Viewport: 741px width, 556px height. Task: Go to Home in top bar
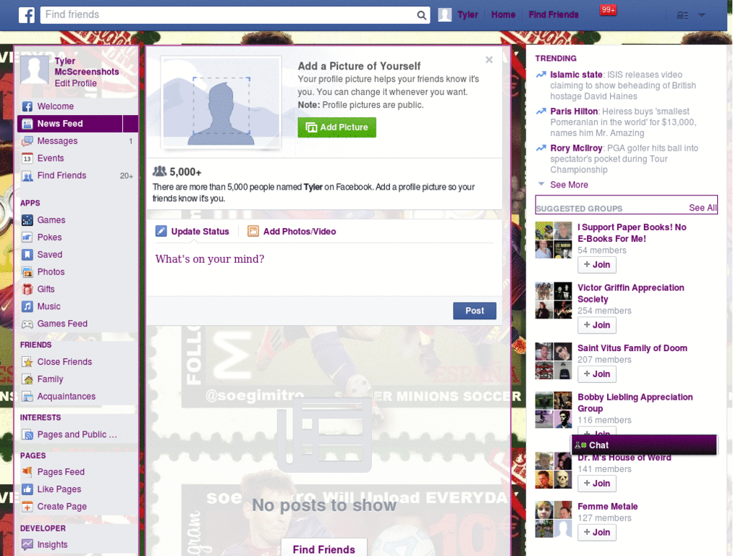(503, 14)
